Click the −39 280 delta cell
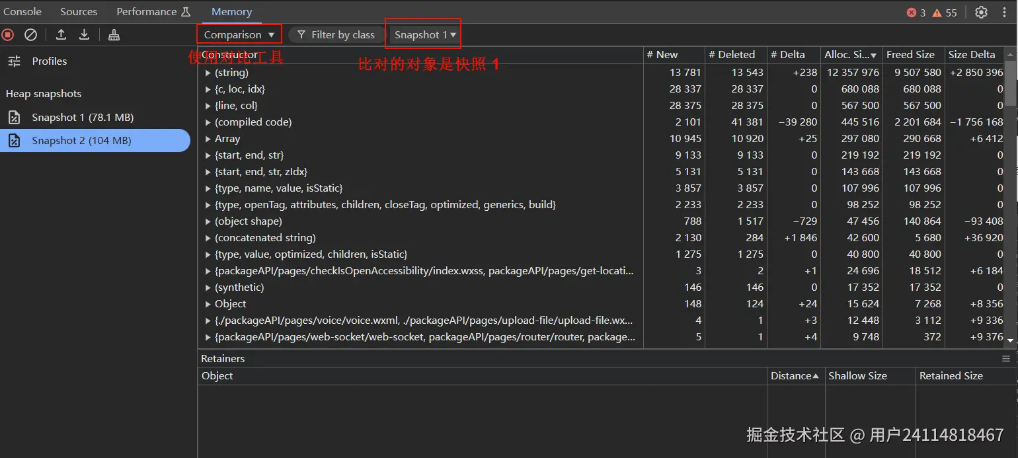 pyautogui.click(x=793, y=122)
